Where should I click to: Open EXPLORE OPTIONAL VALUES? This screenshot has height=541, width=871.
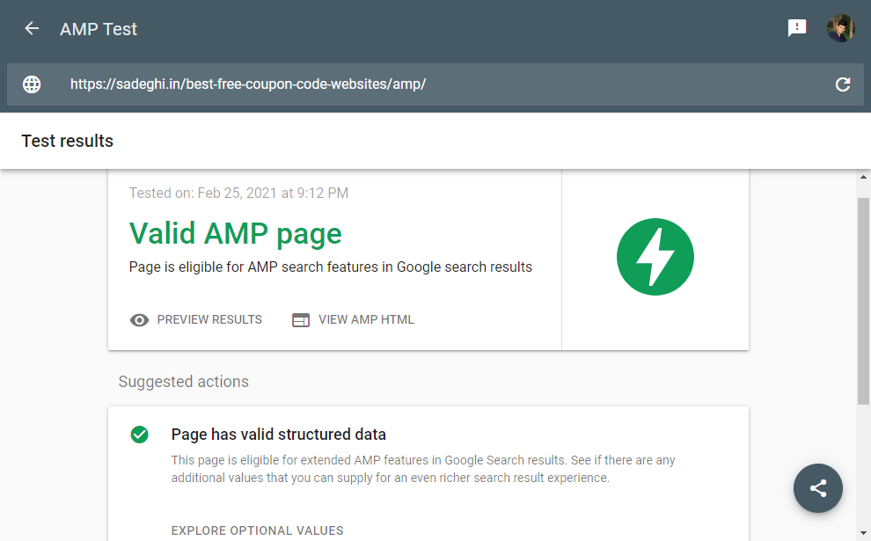pos(257,530)
